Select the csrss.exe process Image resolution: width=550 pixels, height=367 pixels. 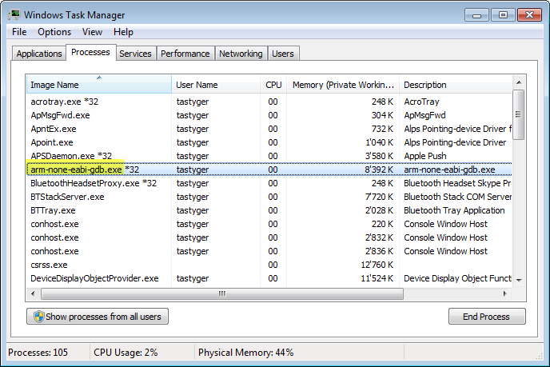(269, 265)
